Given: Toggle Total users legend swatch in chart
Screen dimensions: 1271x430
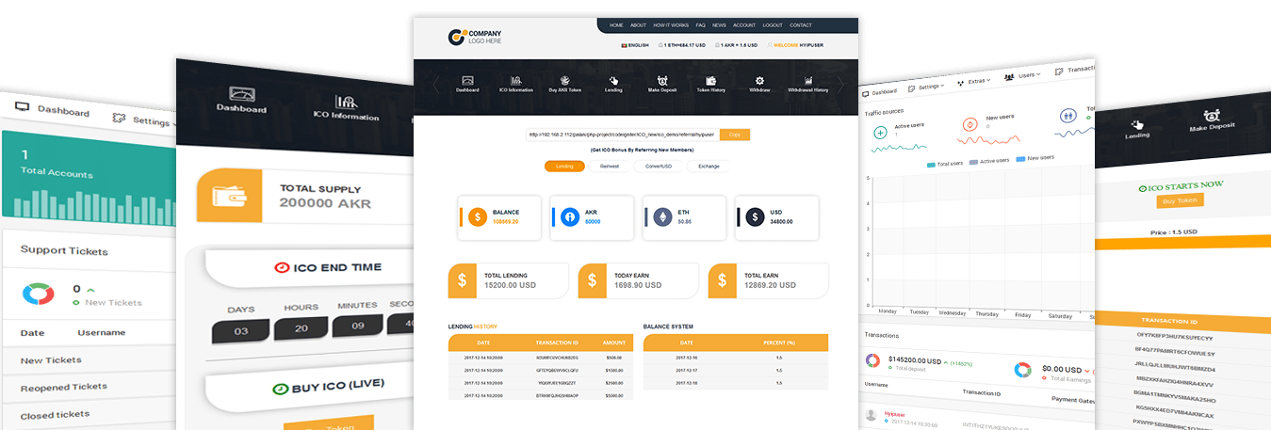Looking at the screenshot, I should click(932, 164).
